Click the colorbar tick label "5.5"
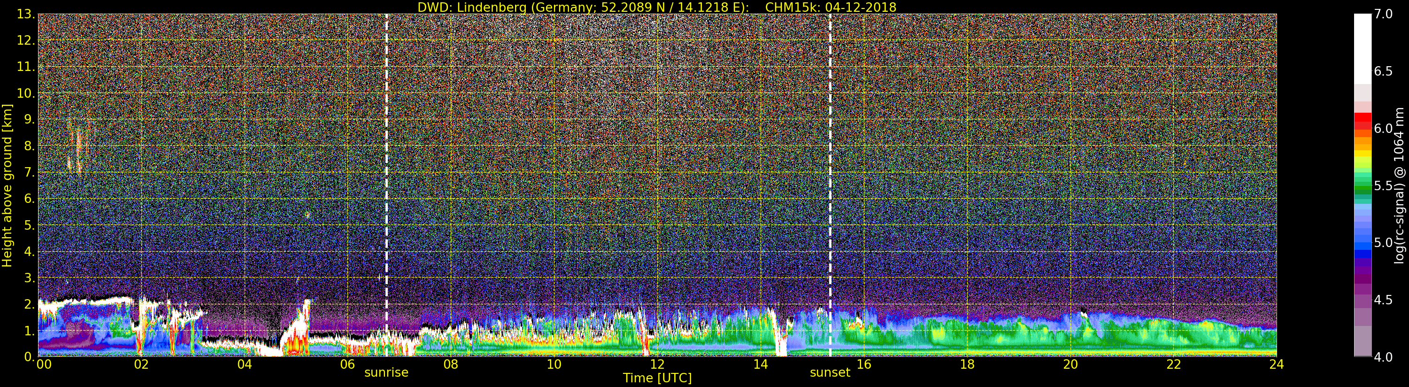The image size is (1409, 387). pyautogui.click(x=1383, y=186)
